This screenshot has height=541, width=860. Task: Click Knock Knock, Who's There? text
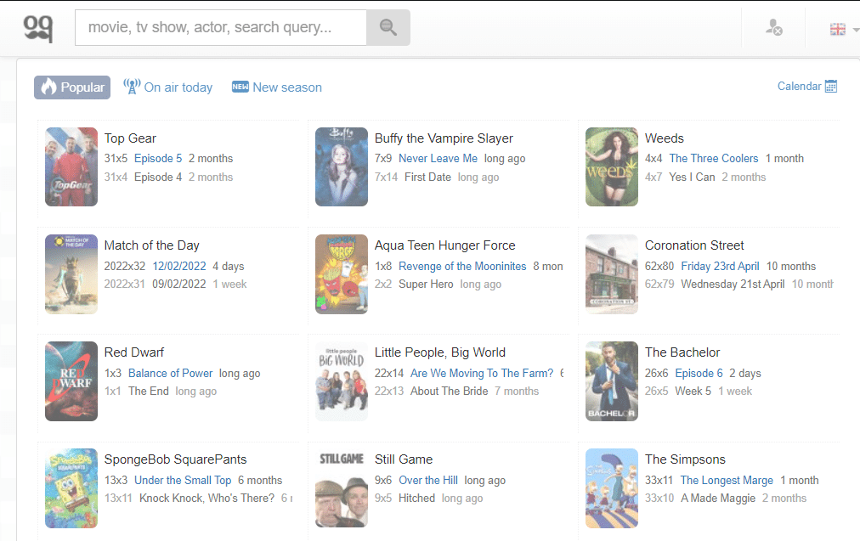[x=207, y=498]
